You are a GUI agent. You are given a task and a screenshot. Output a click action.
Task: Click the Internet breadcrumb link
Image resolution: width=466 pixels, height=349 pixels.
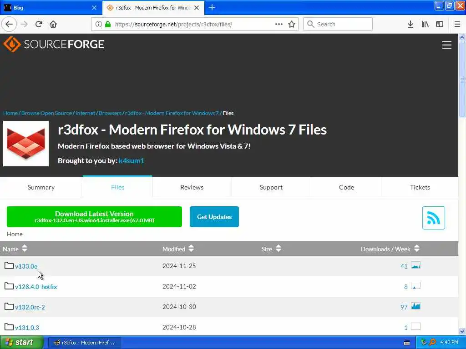85,113
